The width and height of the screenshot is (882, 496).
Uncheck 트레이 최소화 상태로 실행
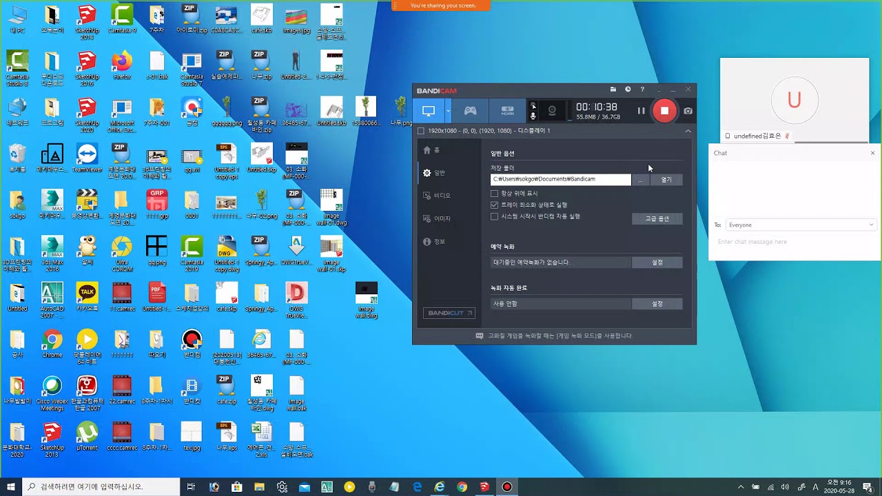click(x=494, y=205)
